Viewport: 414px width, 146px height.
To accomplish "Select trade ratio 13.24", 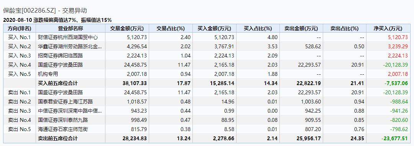I will [x=184, y=138].
